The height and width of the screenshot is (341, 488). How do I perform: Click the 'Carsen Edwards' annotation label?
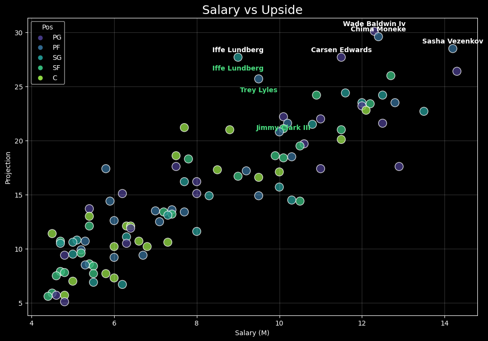(341, 50)
